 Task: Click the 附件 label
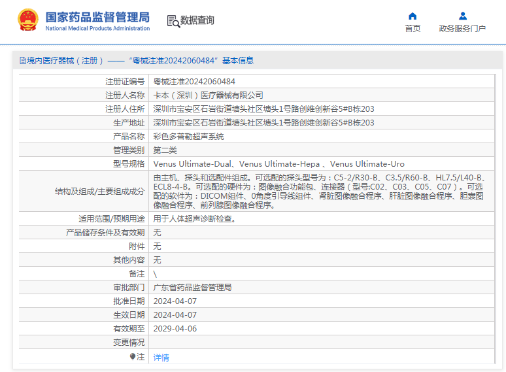pos(137,246)
